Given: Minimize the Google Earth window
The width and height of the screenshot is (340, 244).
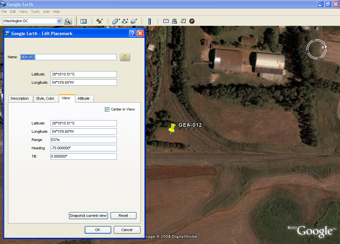Looking at the screenshot, I should 320,4.
